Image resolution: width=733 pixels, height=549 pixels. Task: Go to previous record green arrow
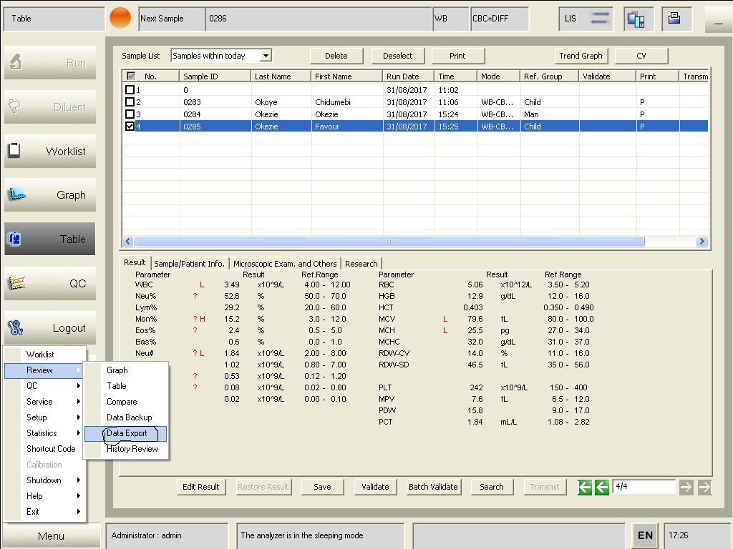[602, 488]
